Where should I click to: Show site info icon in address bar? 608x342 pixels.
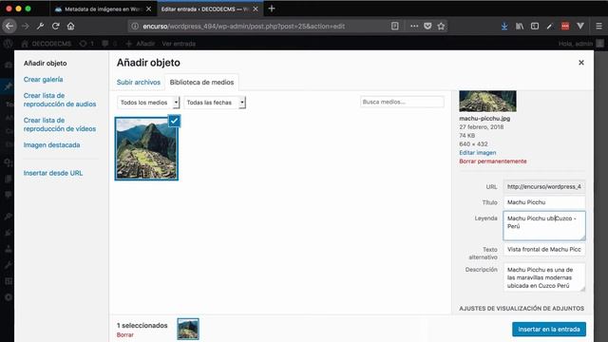click(135, 26)
